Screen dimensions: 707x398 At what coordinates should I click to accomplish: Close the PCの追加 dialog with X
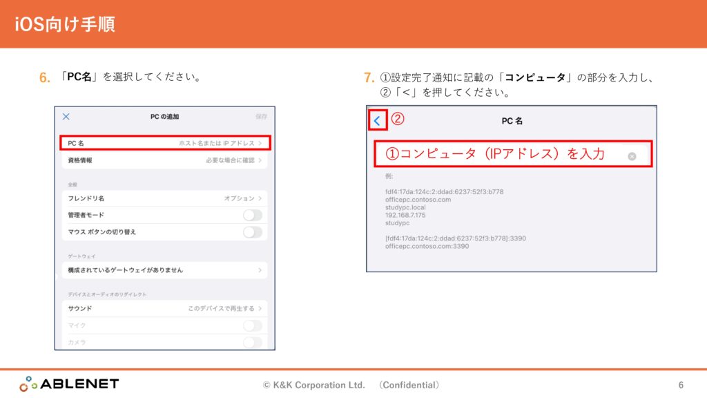click(x=66, y=117)
